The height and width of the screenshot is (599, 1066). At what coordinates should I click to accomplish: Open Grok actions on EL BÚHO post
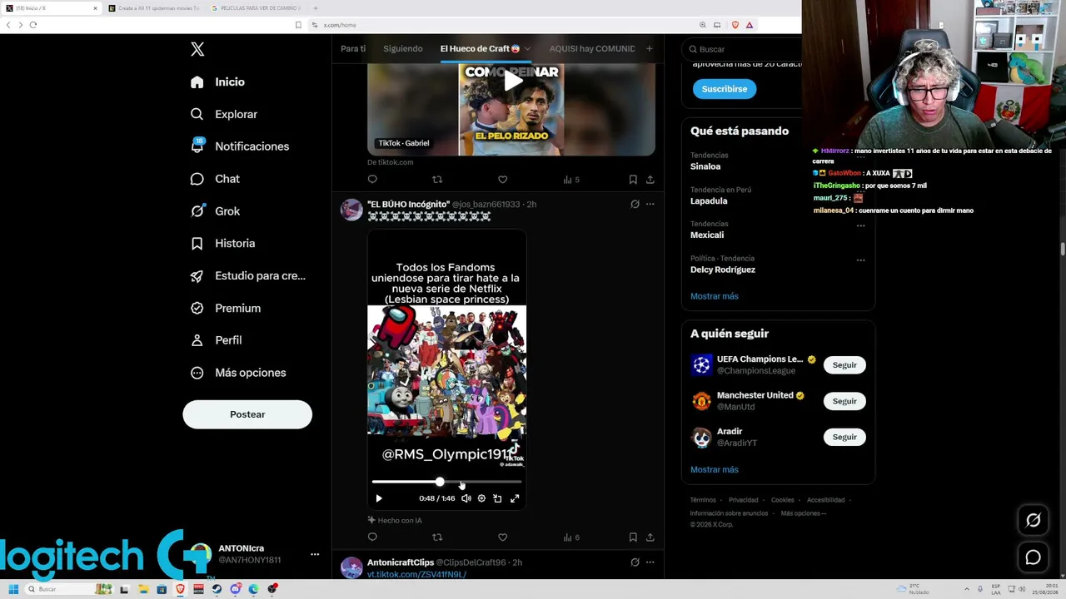635,204
